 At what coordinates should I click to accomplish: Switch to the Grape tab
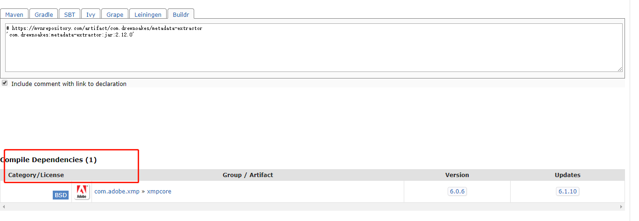[115, 14]
